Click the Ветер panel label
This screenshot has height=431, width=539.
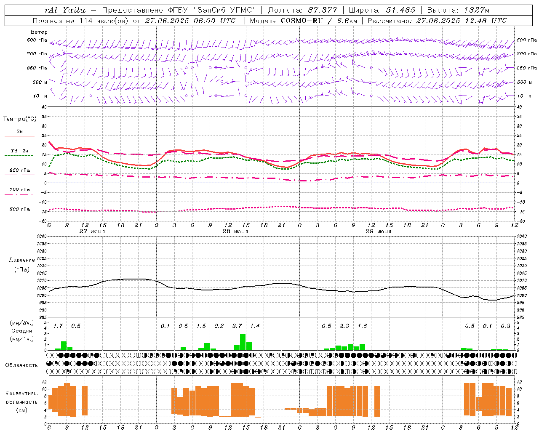tap(39, 32)
